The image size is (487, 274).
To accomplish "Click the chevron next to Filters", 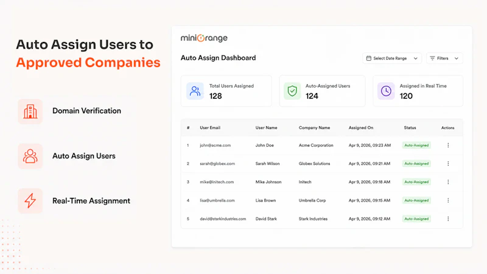I will coord(456,58).
